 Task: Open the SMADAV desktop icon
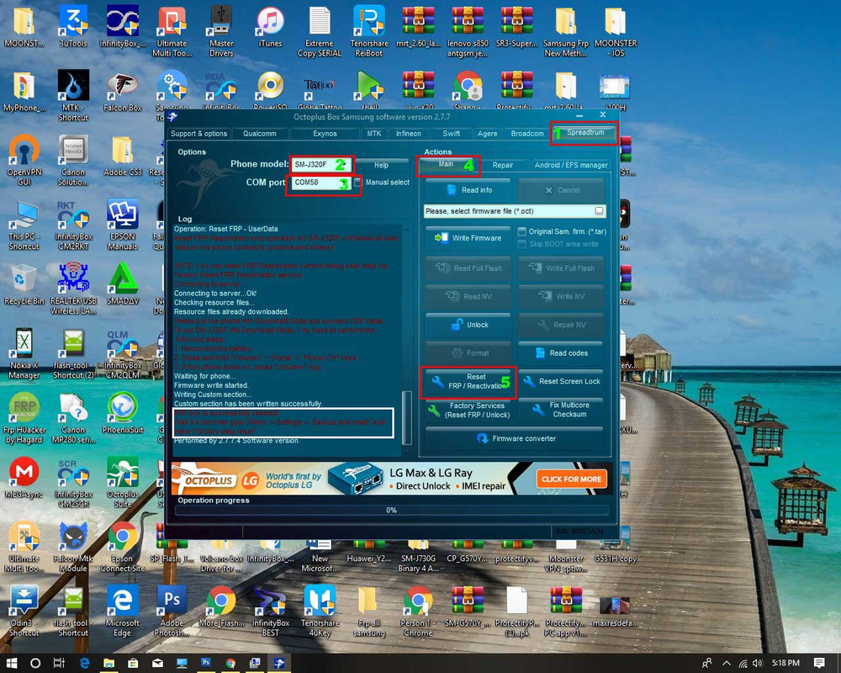pyautogui.click(x=123, y=284)
